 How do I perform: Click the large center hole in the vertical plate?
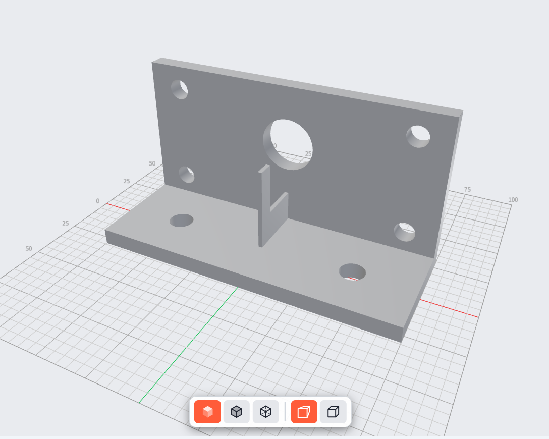point(288,145)
